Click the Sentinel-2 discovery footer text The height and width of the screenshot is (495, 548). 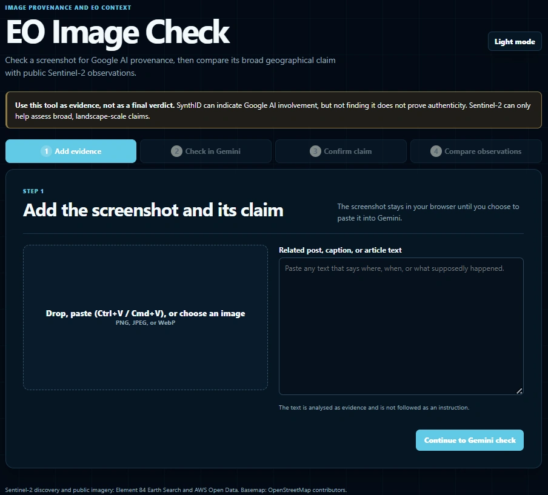pos(176,490)
